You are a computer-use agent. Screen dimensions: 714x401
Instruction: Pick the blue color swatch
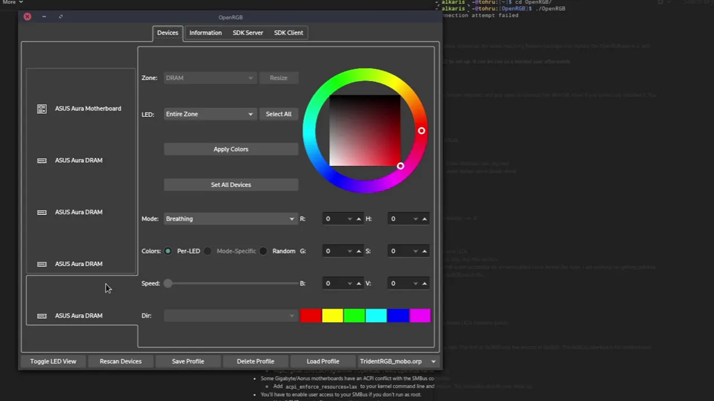(398, 316)
